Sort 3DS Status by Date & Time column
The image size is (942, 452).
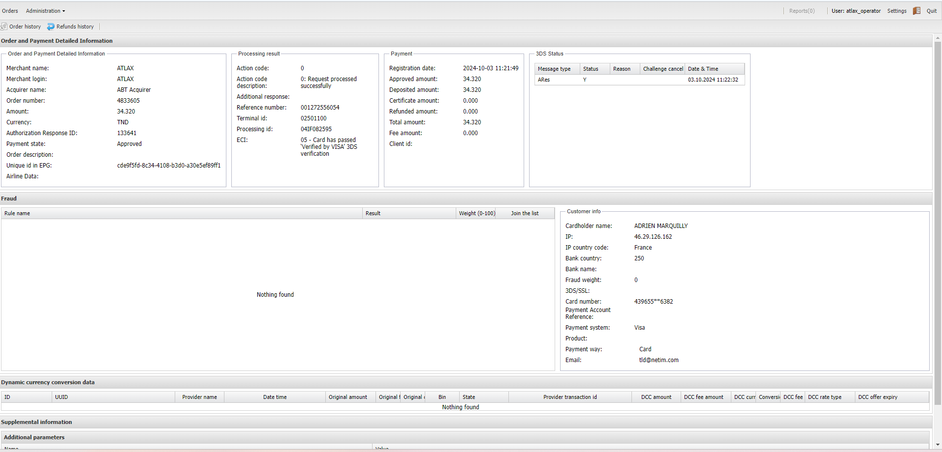click(x=703, y=69)
